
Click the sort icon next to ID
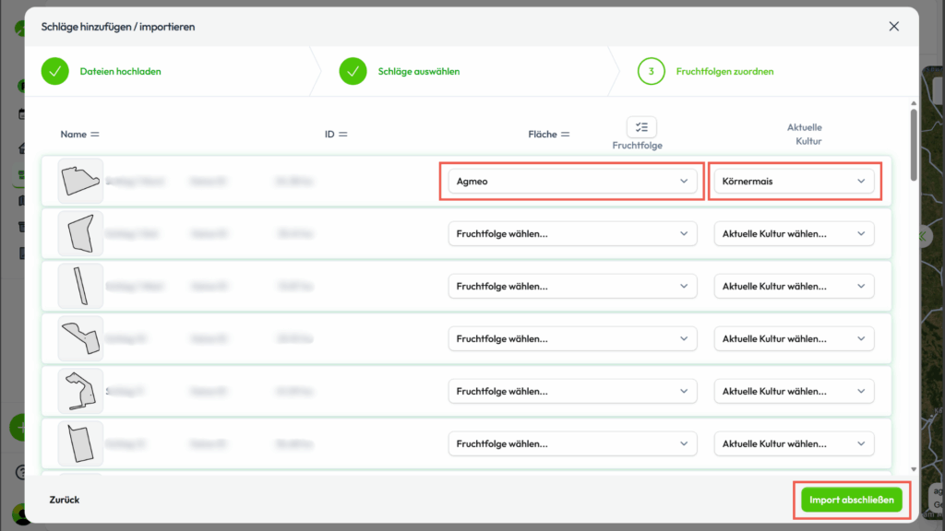[x=342, y=135]
